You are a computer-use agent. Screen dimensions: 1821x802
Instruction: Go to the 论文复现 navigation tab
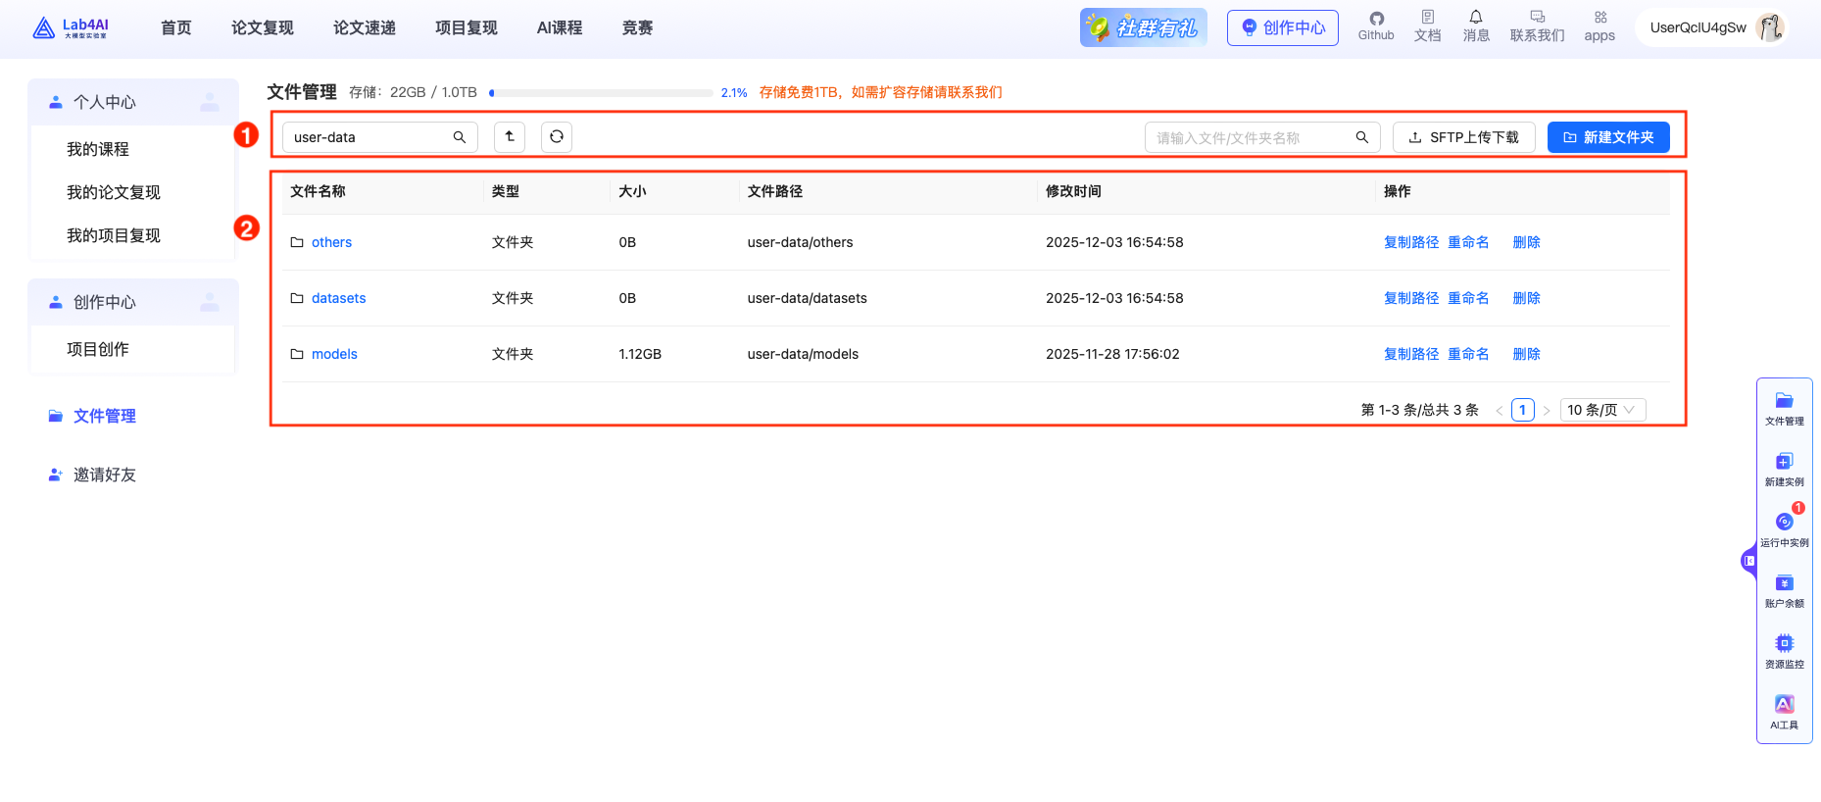(x=262, y=27)
